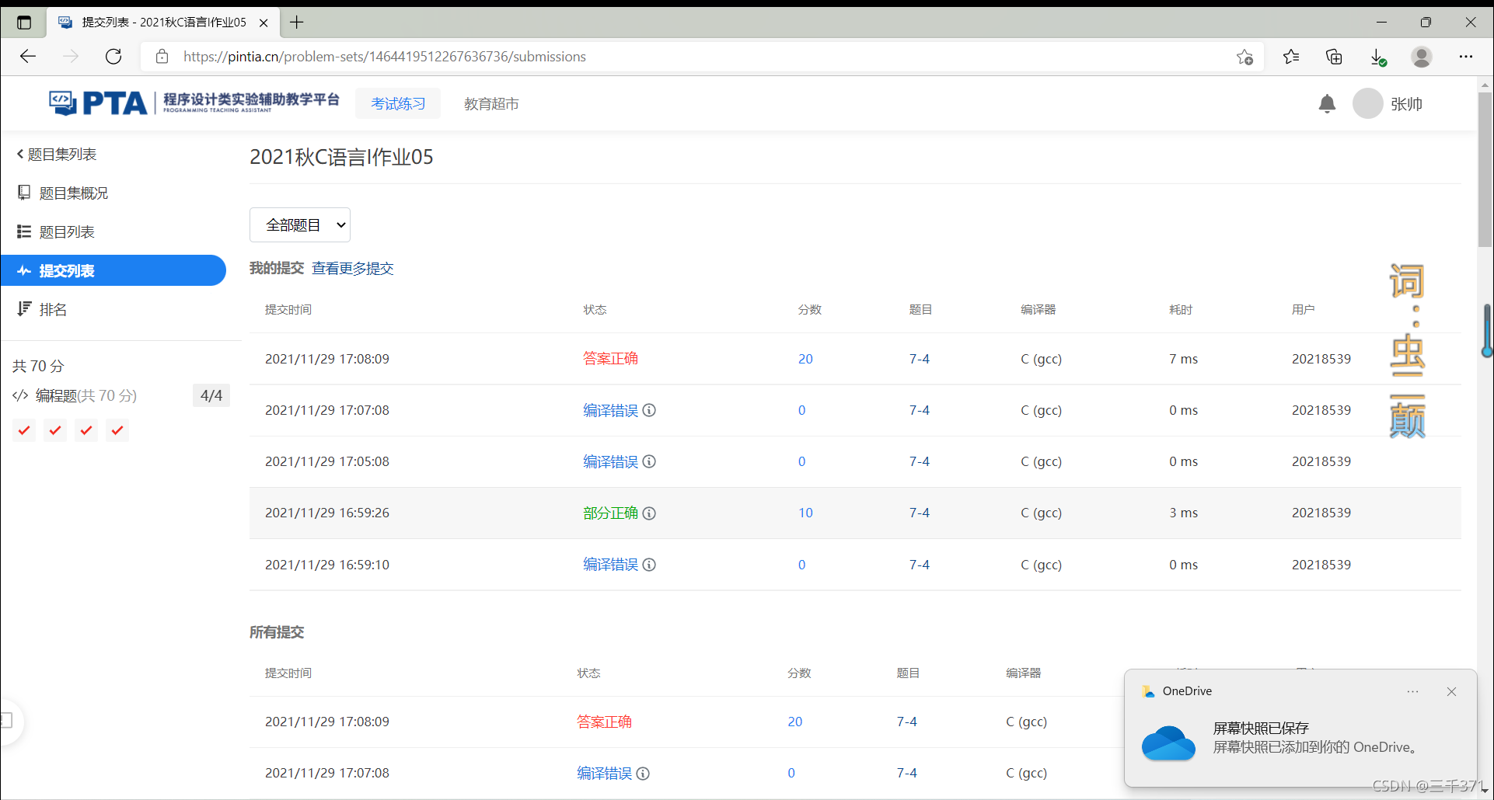
Task: Reload the page with refresh icon
Action: tap(113, 57)
